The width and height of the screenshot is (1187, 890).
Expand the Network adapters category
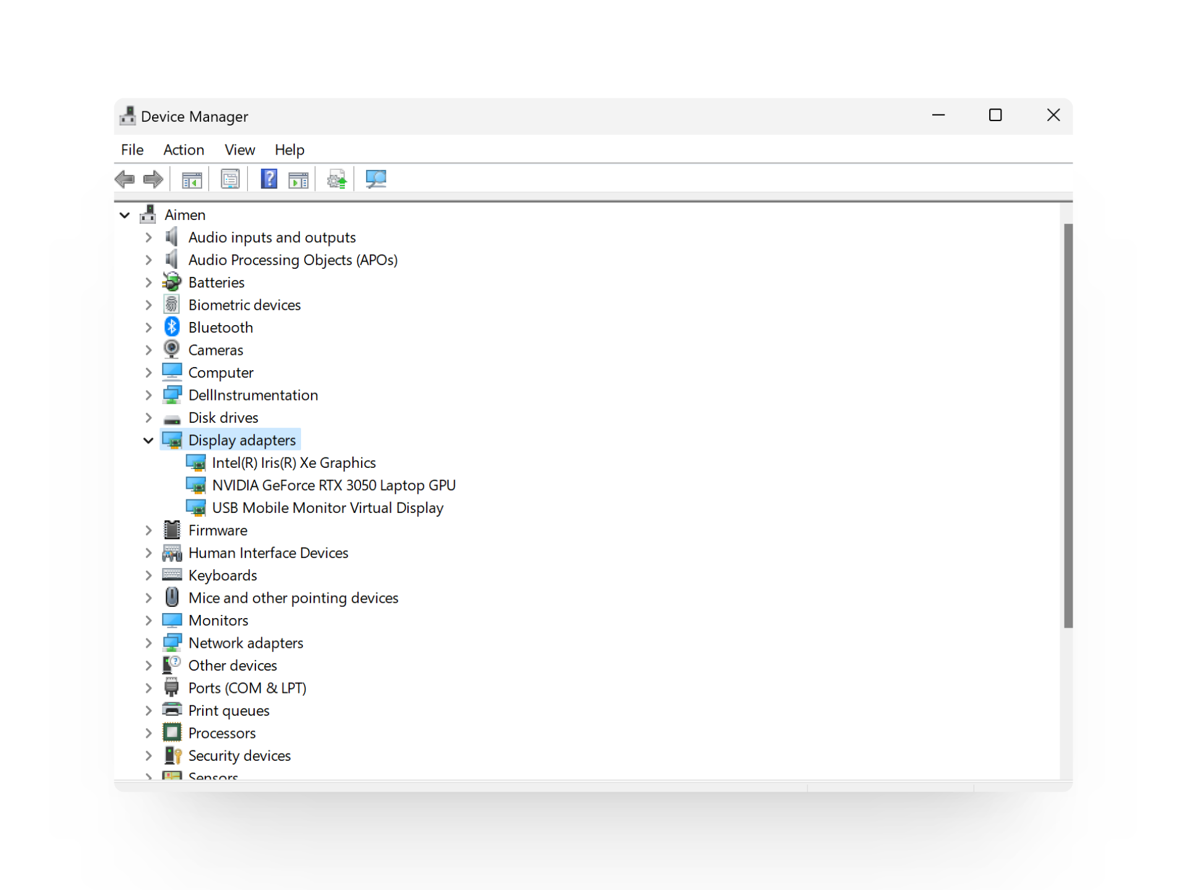[x=148, y=643]
